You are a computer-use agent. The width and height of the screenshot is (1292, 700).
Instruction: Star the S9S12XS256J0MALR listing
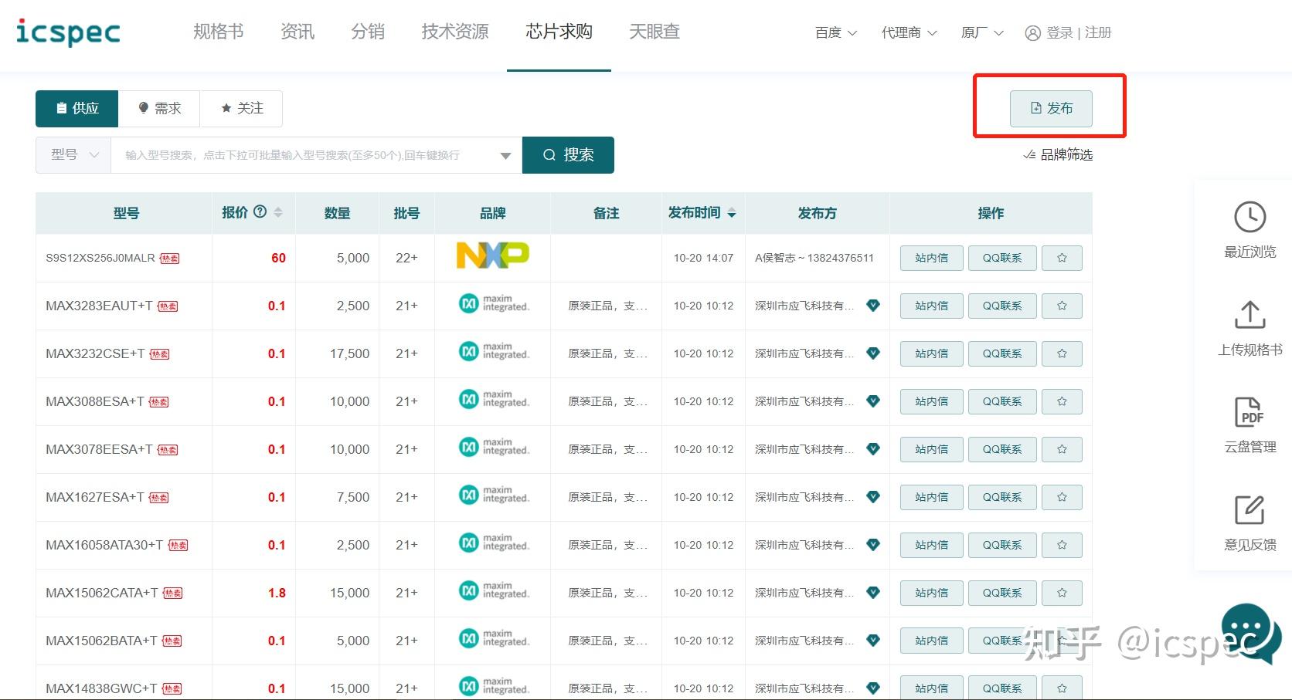[1062, 258]
